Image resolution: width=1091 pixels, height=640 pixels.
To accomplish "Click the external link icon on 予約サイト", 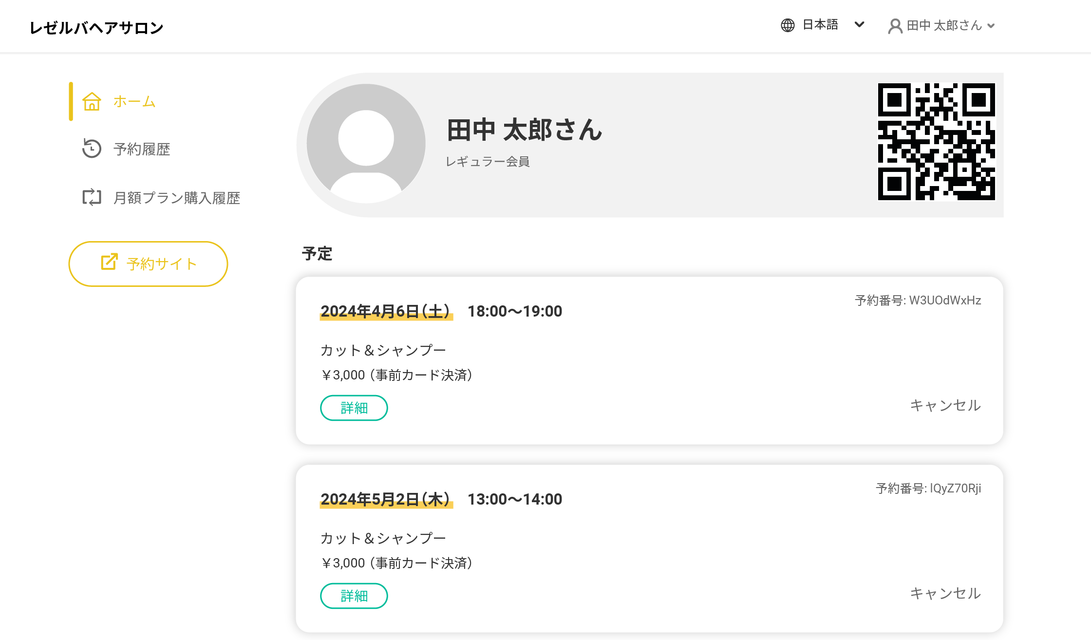I will tap(109, 262).
